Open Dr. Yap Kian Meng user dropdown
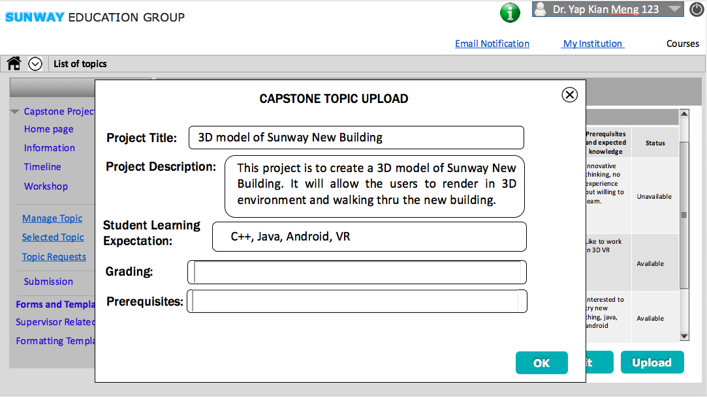Screen dimensions: 707x397 607,9
